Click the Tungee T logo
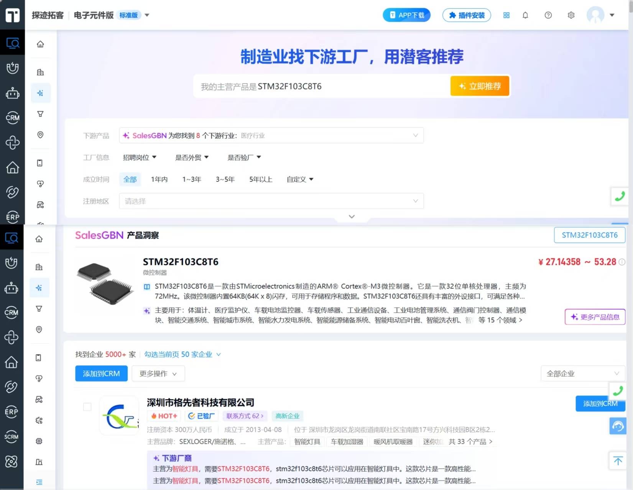Screen dimensions: 633x490 pos(12,15)
